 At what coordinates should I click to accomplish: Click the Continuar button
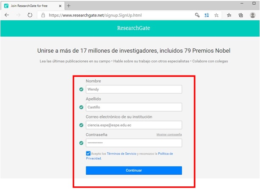click(x=134, y=170)
